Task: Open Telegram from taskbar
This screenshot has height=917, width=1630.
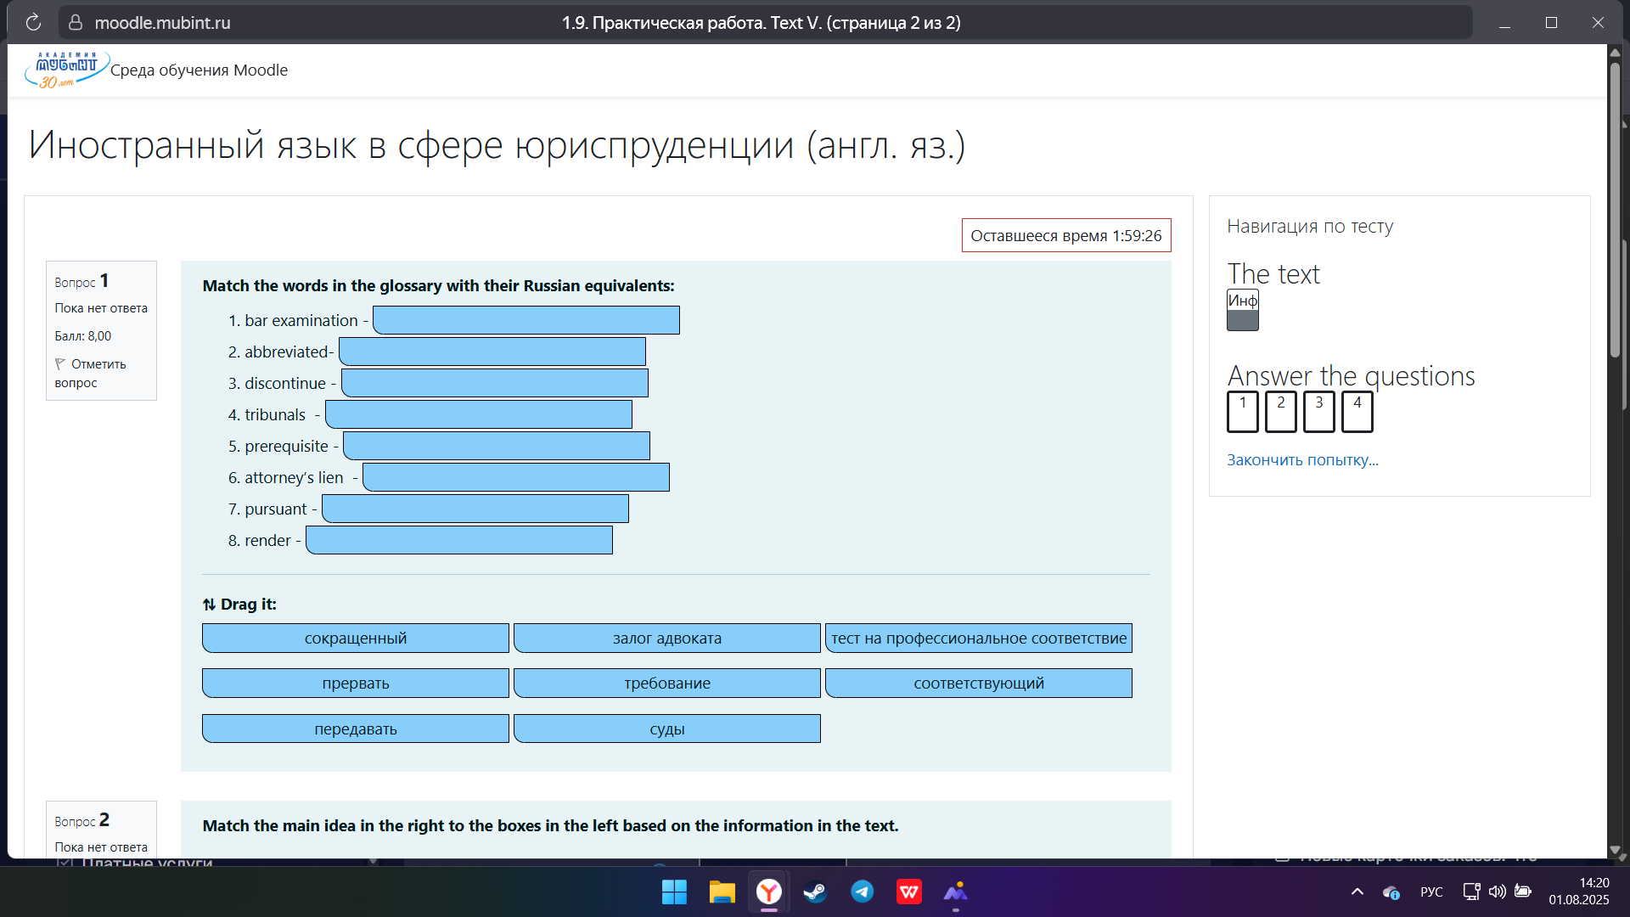Action: pyautogui.click(x=862, y=892)
